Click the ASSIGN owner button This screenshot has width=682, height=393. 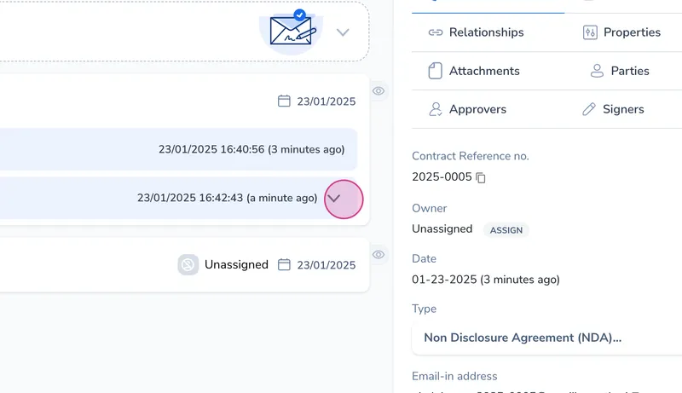(506, 230)
